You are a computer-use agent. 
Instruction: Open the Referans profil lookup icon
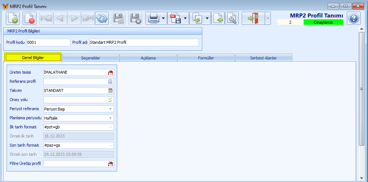[110, 82]
